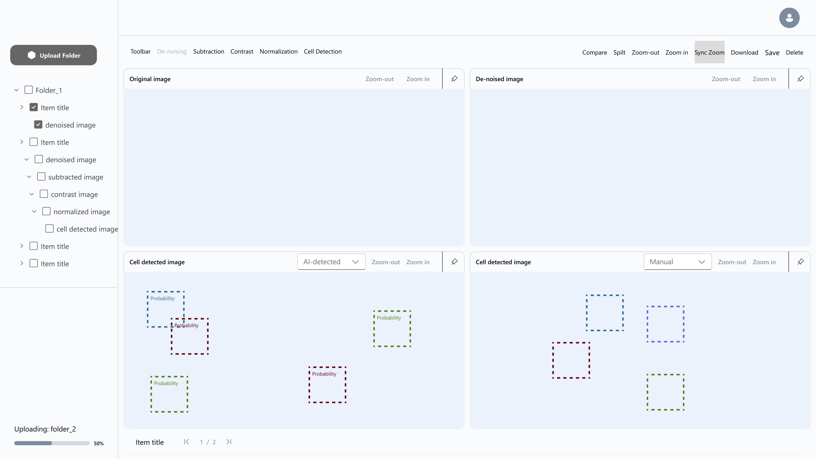816x459 pixels.
Task: Select the purple dashed box in Manual panel
Action: 665,324
